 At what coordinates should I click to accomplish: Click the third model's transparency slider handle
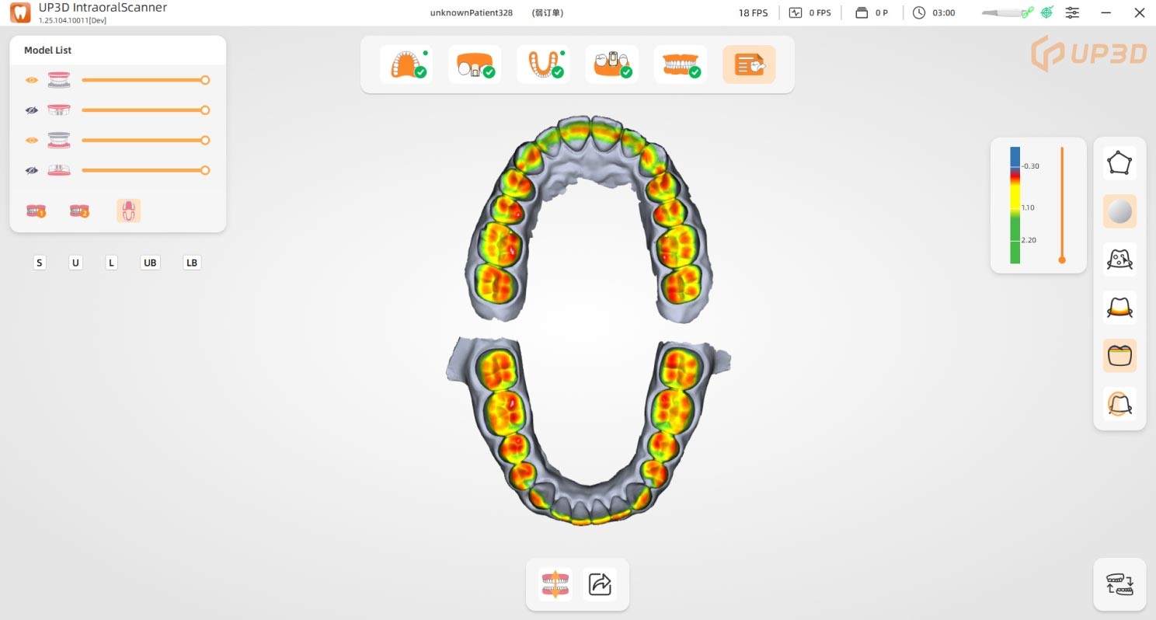pyautogui.click(x=205, y=141)
